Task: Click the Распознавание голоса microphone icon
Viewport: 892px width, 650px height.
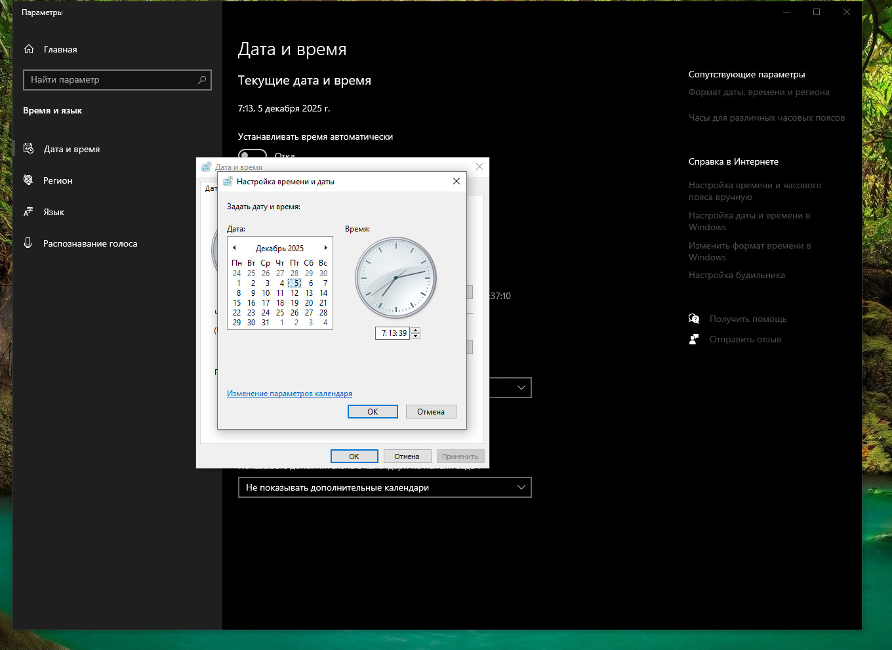Action: click(x=28, y=243)
